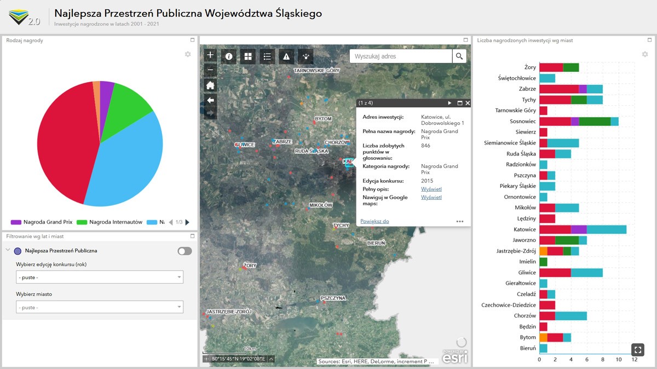The width and height of the screenshot is (657, 369).
Task: Click the Powiększ do link
Action: tap(374, 221)
